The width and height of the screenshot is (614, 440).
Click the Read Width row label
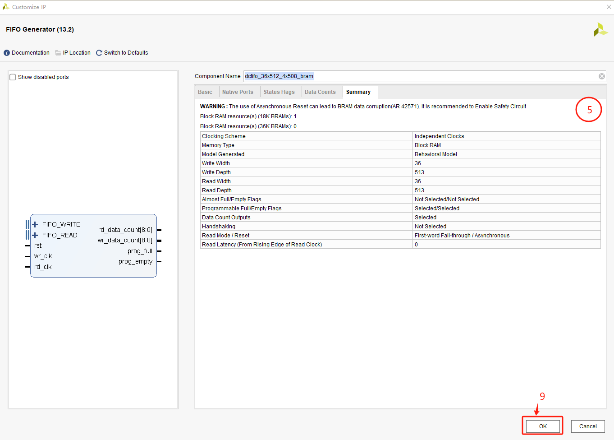(216, 181)
